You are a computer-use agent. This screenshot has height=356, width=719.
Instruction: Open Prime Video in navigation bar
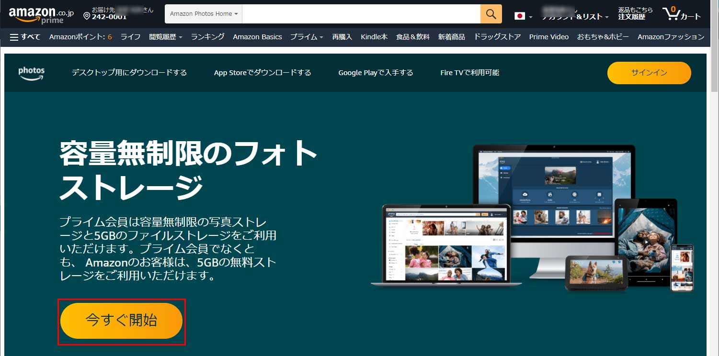pyautogui.click(x=548, y=37)
